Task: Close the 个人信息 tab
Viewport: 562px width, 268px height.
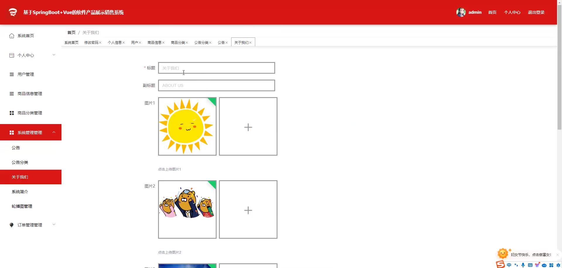Action: [x=124, y=43]
